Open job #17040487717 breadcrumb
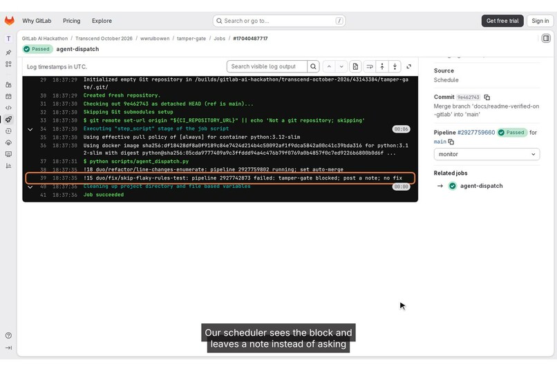 click(x=250, y=38)
